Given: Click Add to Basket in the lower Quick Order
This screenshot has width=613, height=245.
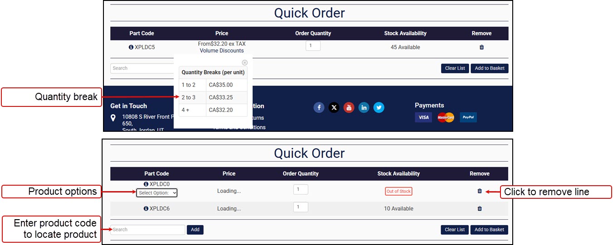Looking at the screenshot, I should coord(489,230).
